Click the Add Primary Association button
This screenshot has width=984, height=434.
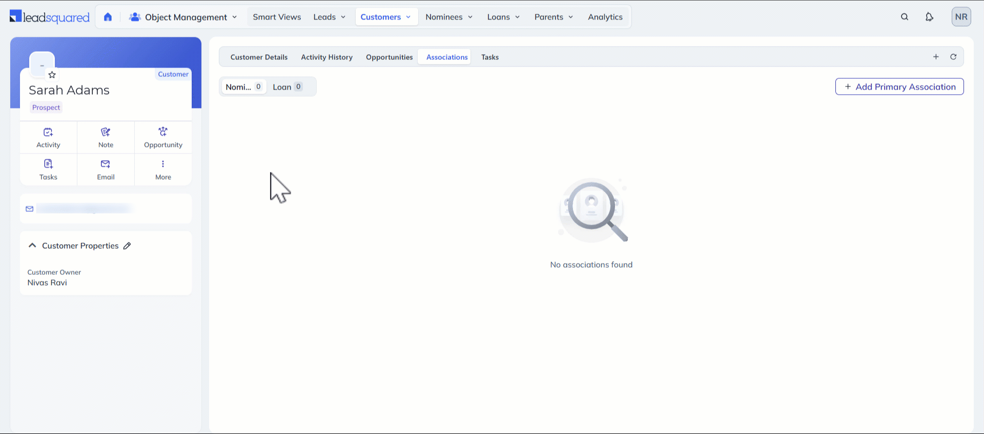tap(899, 86)
